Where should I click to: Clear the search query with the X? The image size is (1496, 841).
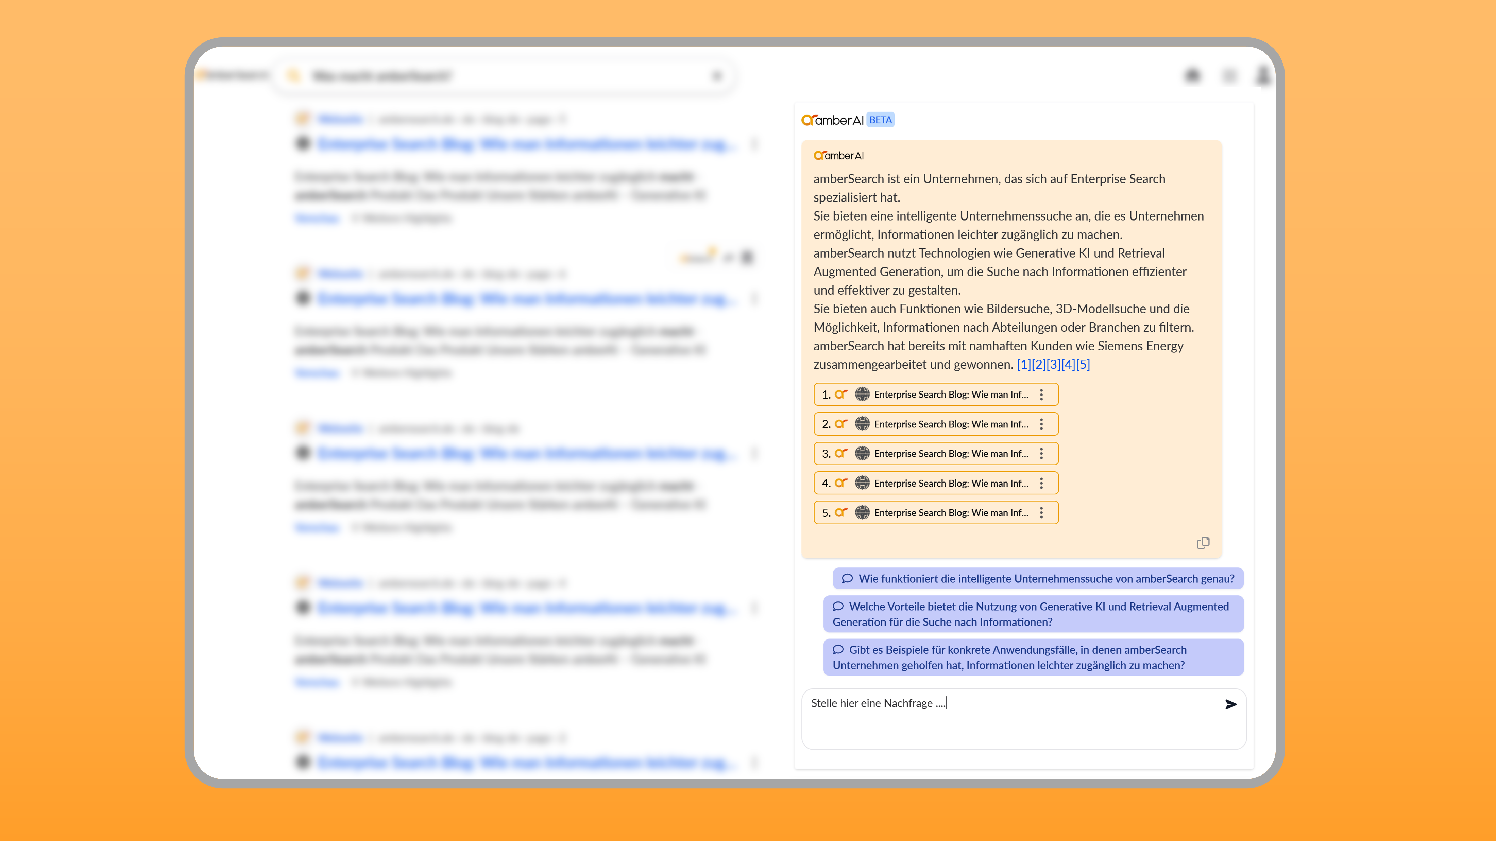tap(717, 76)
